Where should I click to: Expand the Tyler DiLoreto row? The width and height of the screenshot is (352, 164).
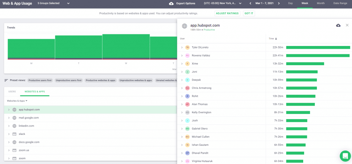182,47
